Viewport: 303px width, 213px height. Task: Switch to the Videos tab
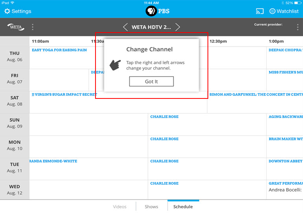pos(119,207)
